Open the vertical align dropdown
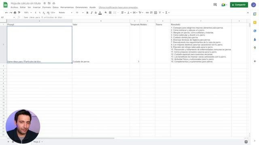Image resolution: width=259 pixels, height=145 pixels. click(129, 12)
